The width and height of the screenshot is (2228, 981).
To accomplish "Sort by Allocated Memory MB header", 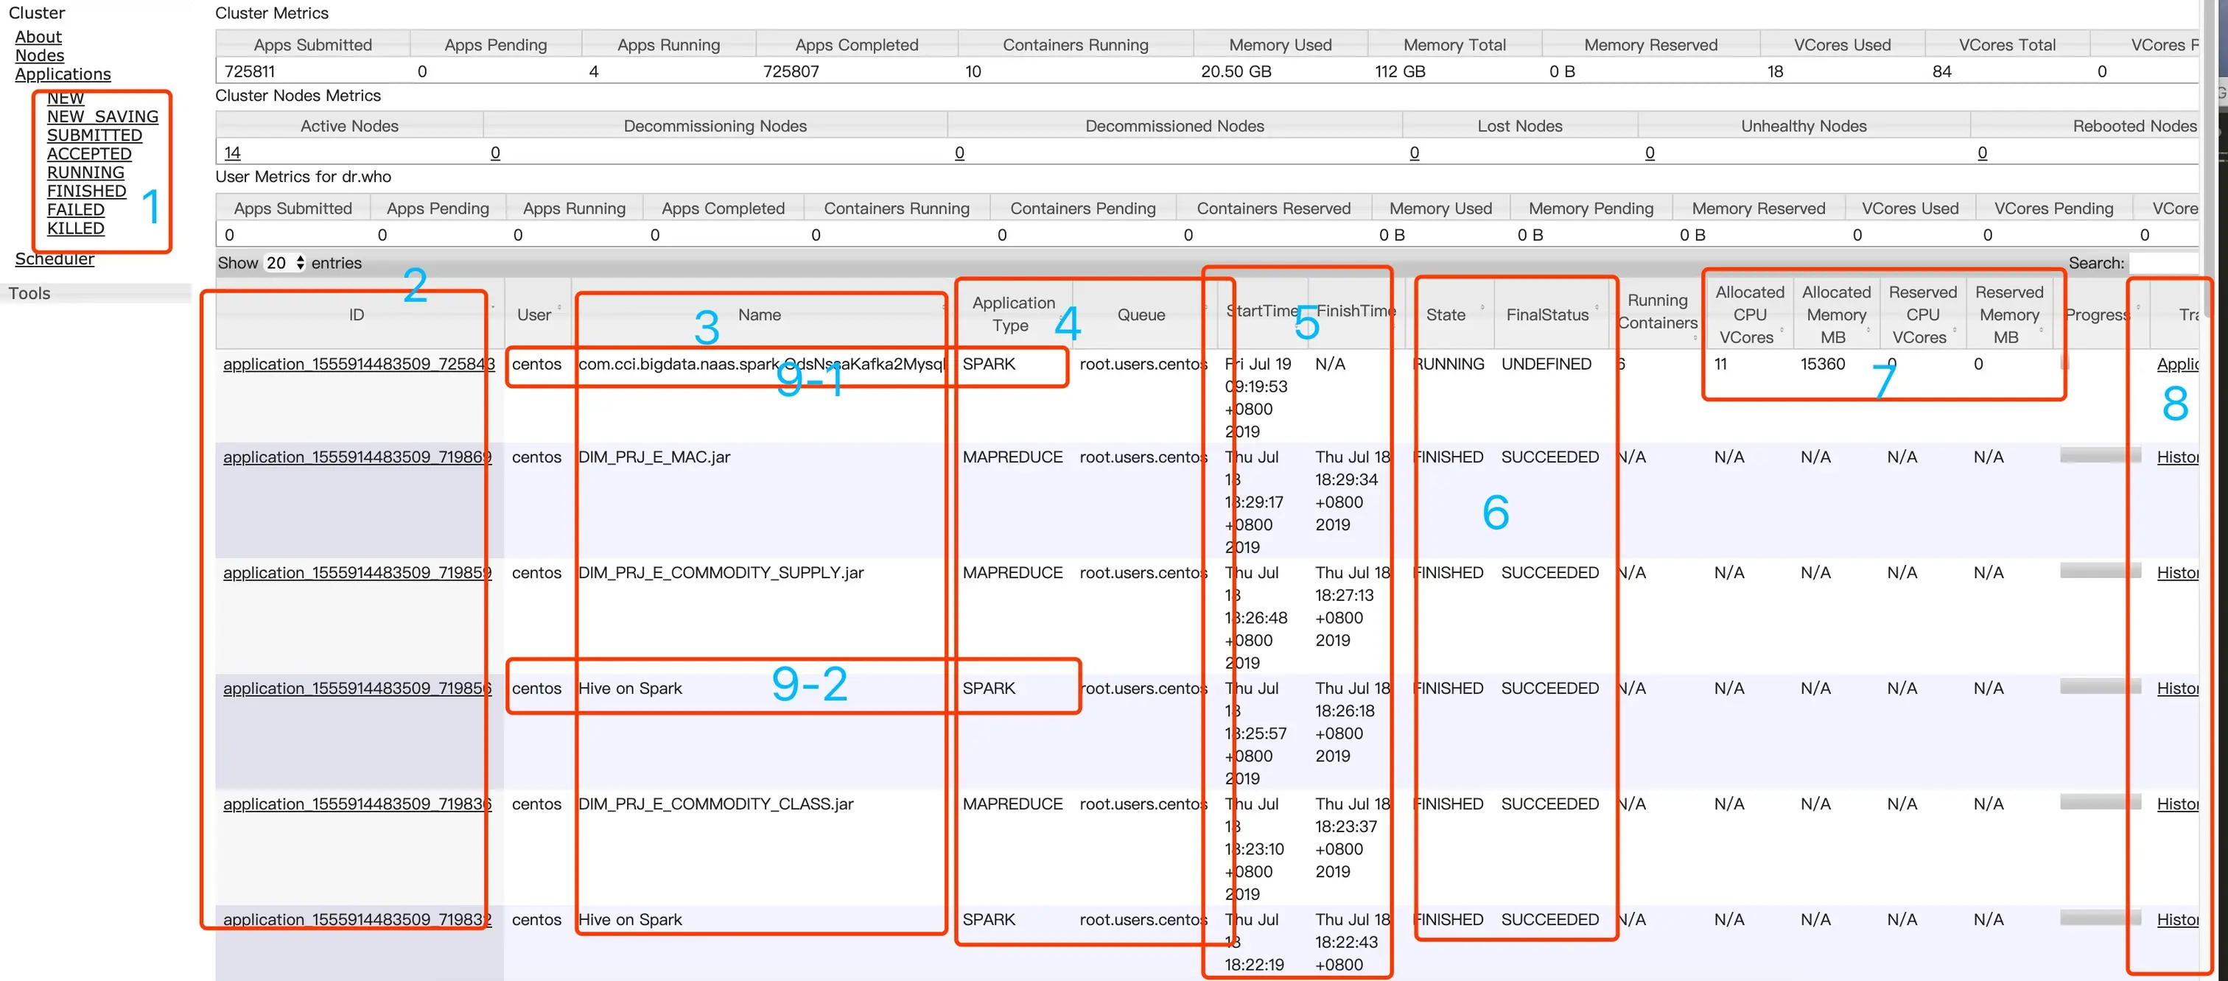I will [x=1835, y=314].
